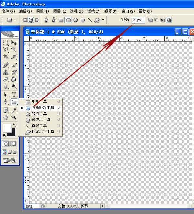Toggle Add to path area option
The width and height of the screenshot is (194, 214).
pos(150,20)
